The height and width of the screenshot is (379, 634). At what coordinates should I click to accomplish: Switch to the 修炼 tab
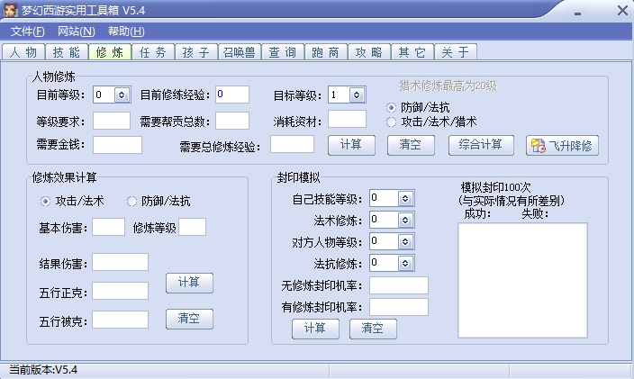110,51
